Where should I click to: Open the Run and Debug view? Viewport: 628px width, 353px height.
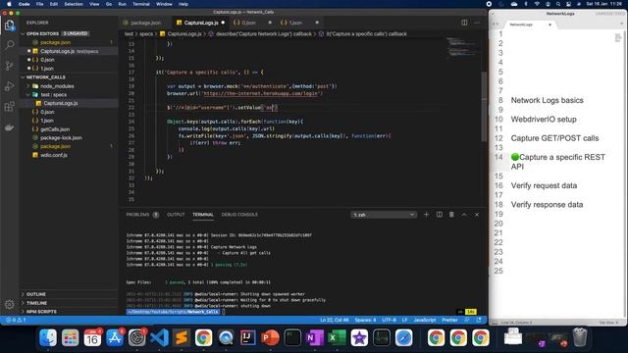point(9,86)
